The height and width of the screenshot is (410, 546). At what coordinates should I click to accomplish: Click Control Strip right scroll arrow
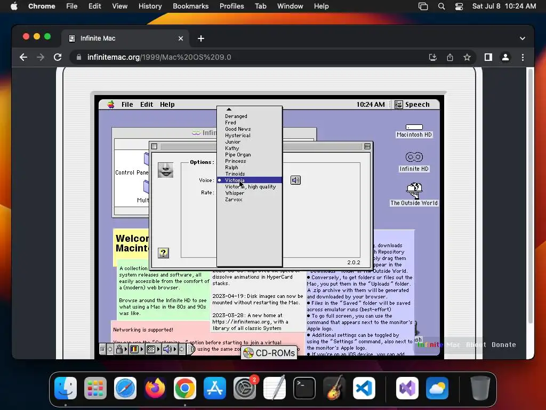coord(181,349)
